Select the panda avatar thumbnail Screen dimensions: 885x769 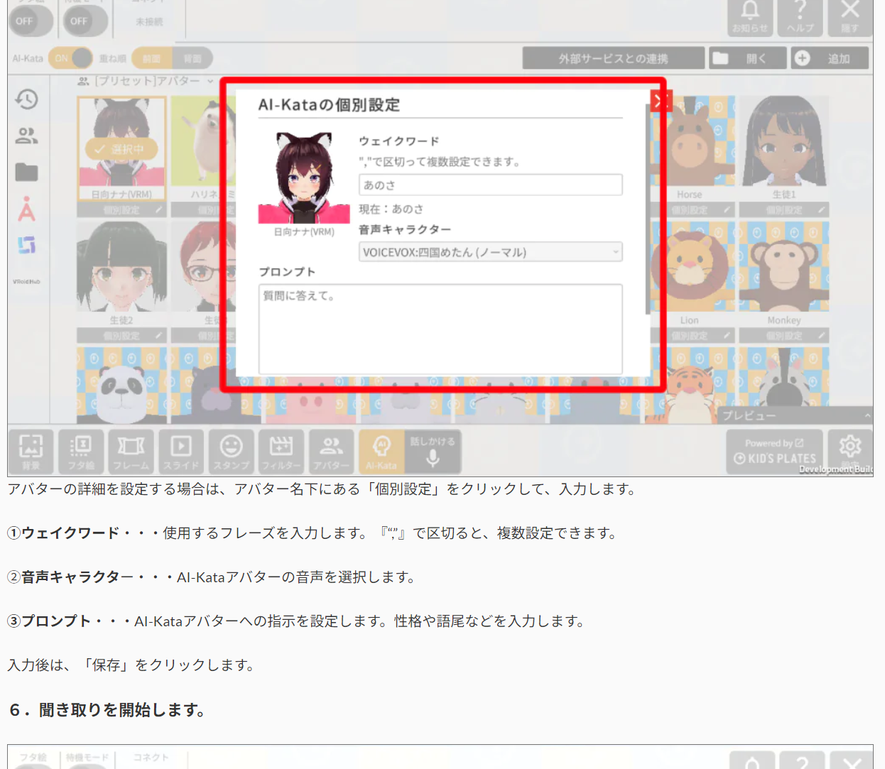click(121, 385)
